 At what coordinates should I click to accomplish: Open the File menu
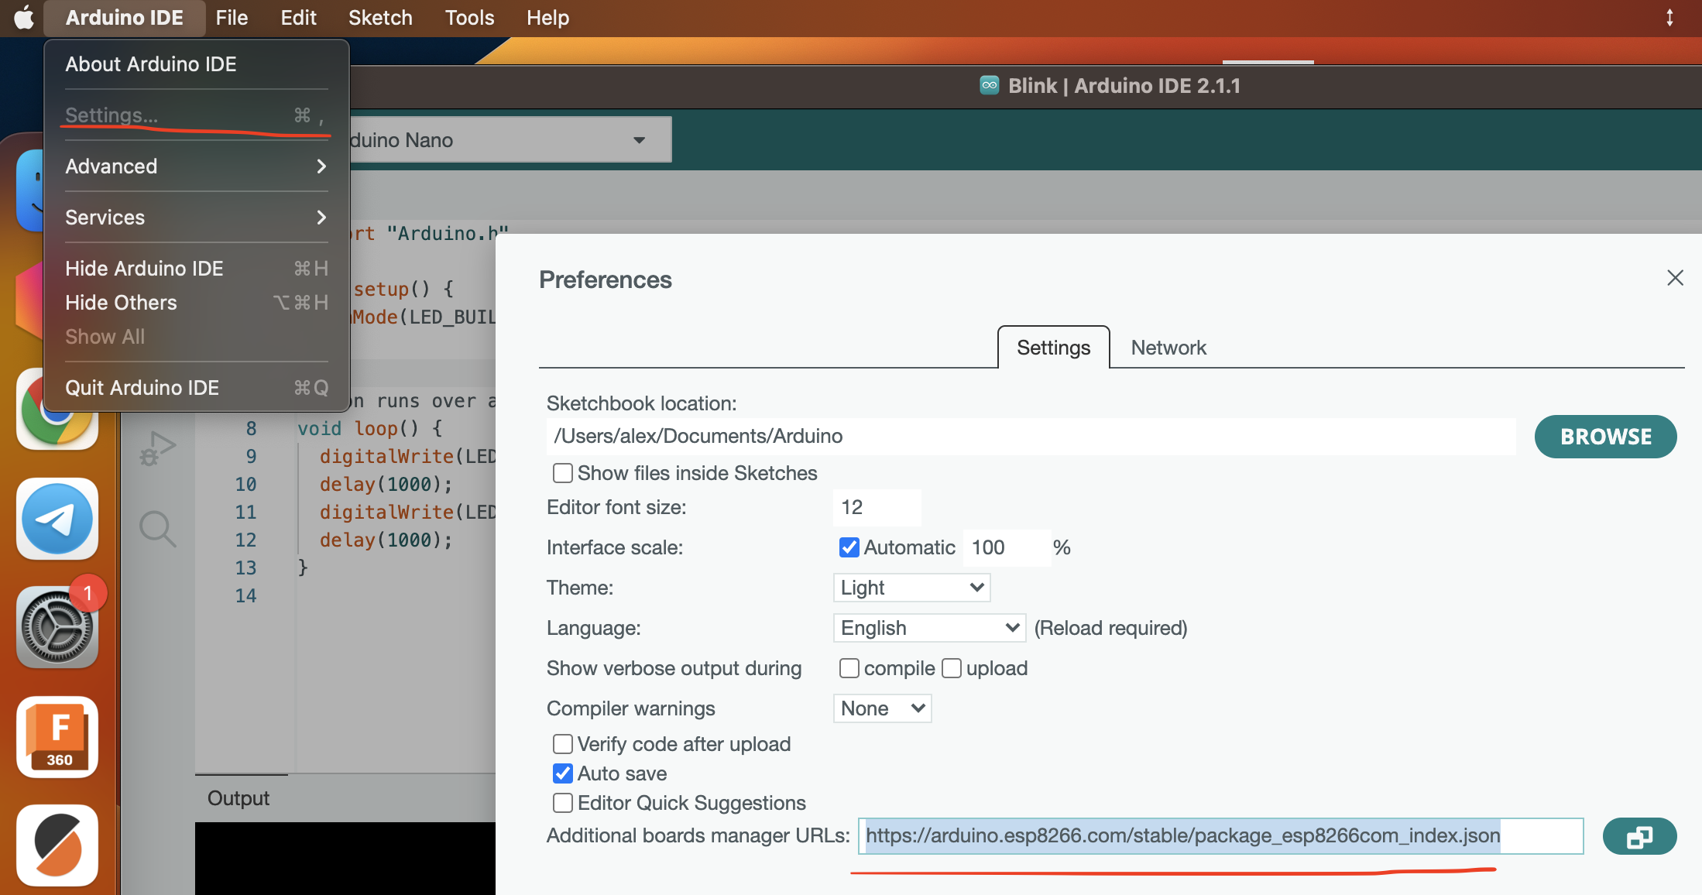tap(232, 18)
